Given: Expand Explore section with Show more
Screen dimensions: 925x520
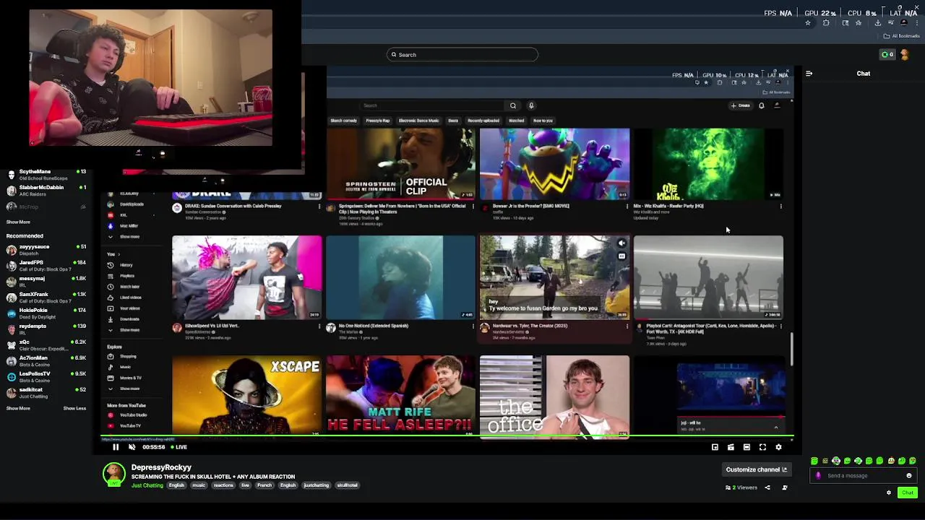Looking at the screenshot, I should [129, 389].
